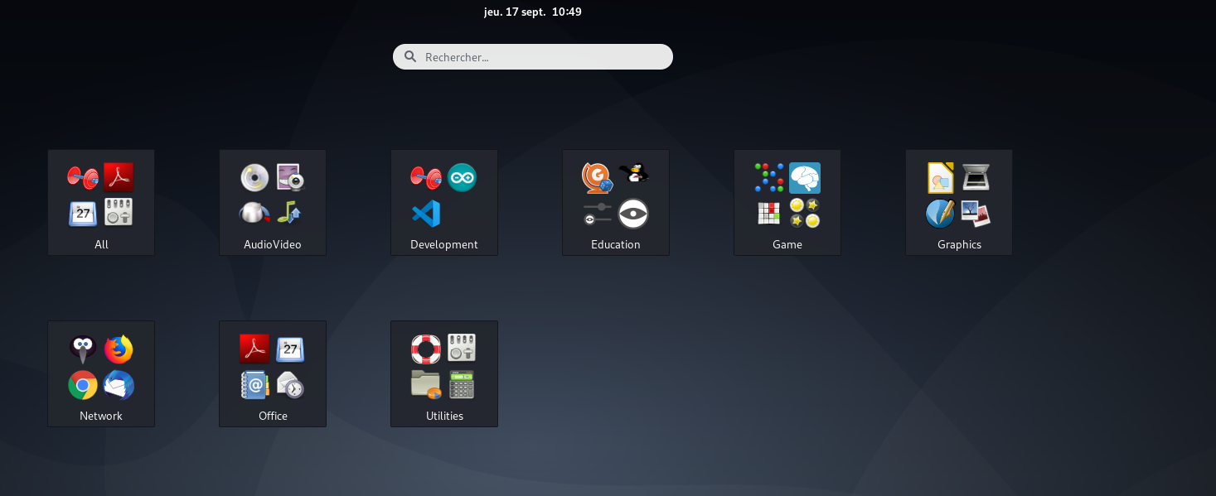Screen dimensions: 1216x496
Task: Select the folder with the GCompris icon
Action: pos(615,203)
